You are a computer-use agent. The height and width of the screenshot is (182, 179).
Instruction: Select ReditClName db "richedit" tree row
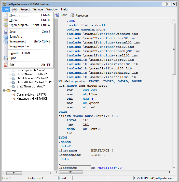(x=33, y=78)
